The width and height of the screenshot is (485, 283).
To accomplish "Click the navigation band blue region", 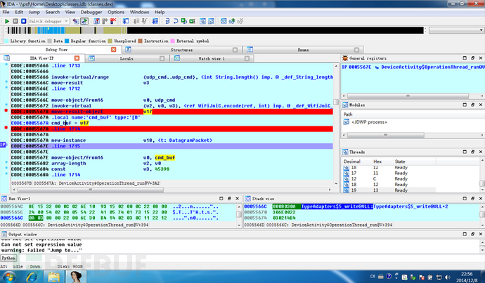I will click(51, 30).
